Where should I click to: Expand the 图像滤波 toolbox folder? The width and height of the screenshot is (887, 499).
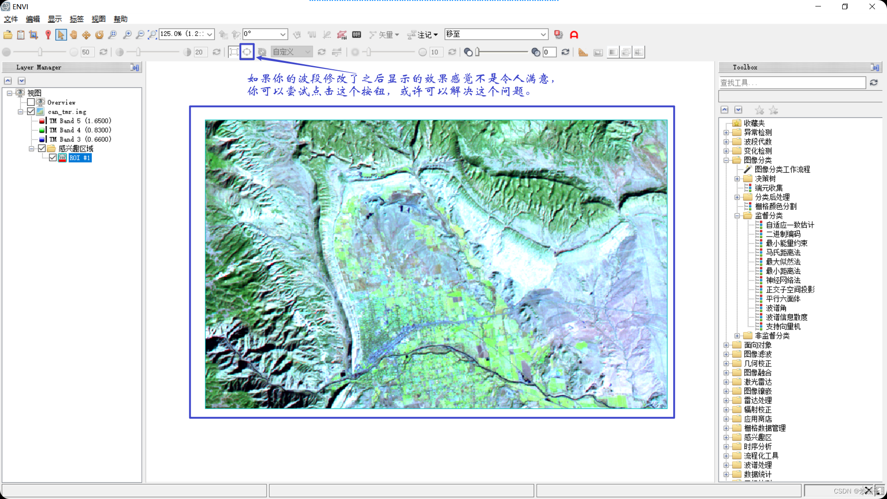(726, 354)
